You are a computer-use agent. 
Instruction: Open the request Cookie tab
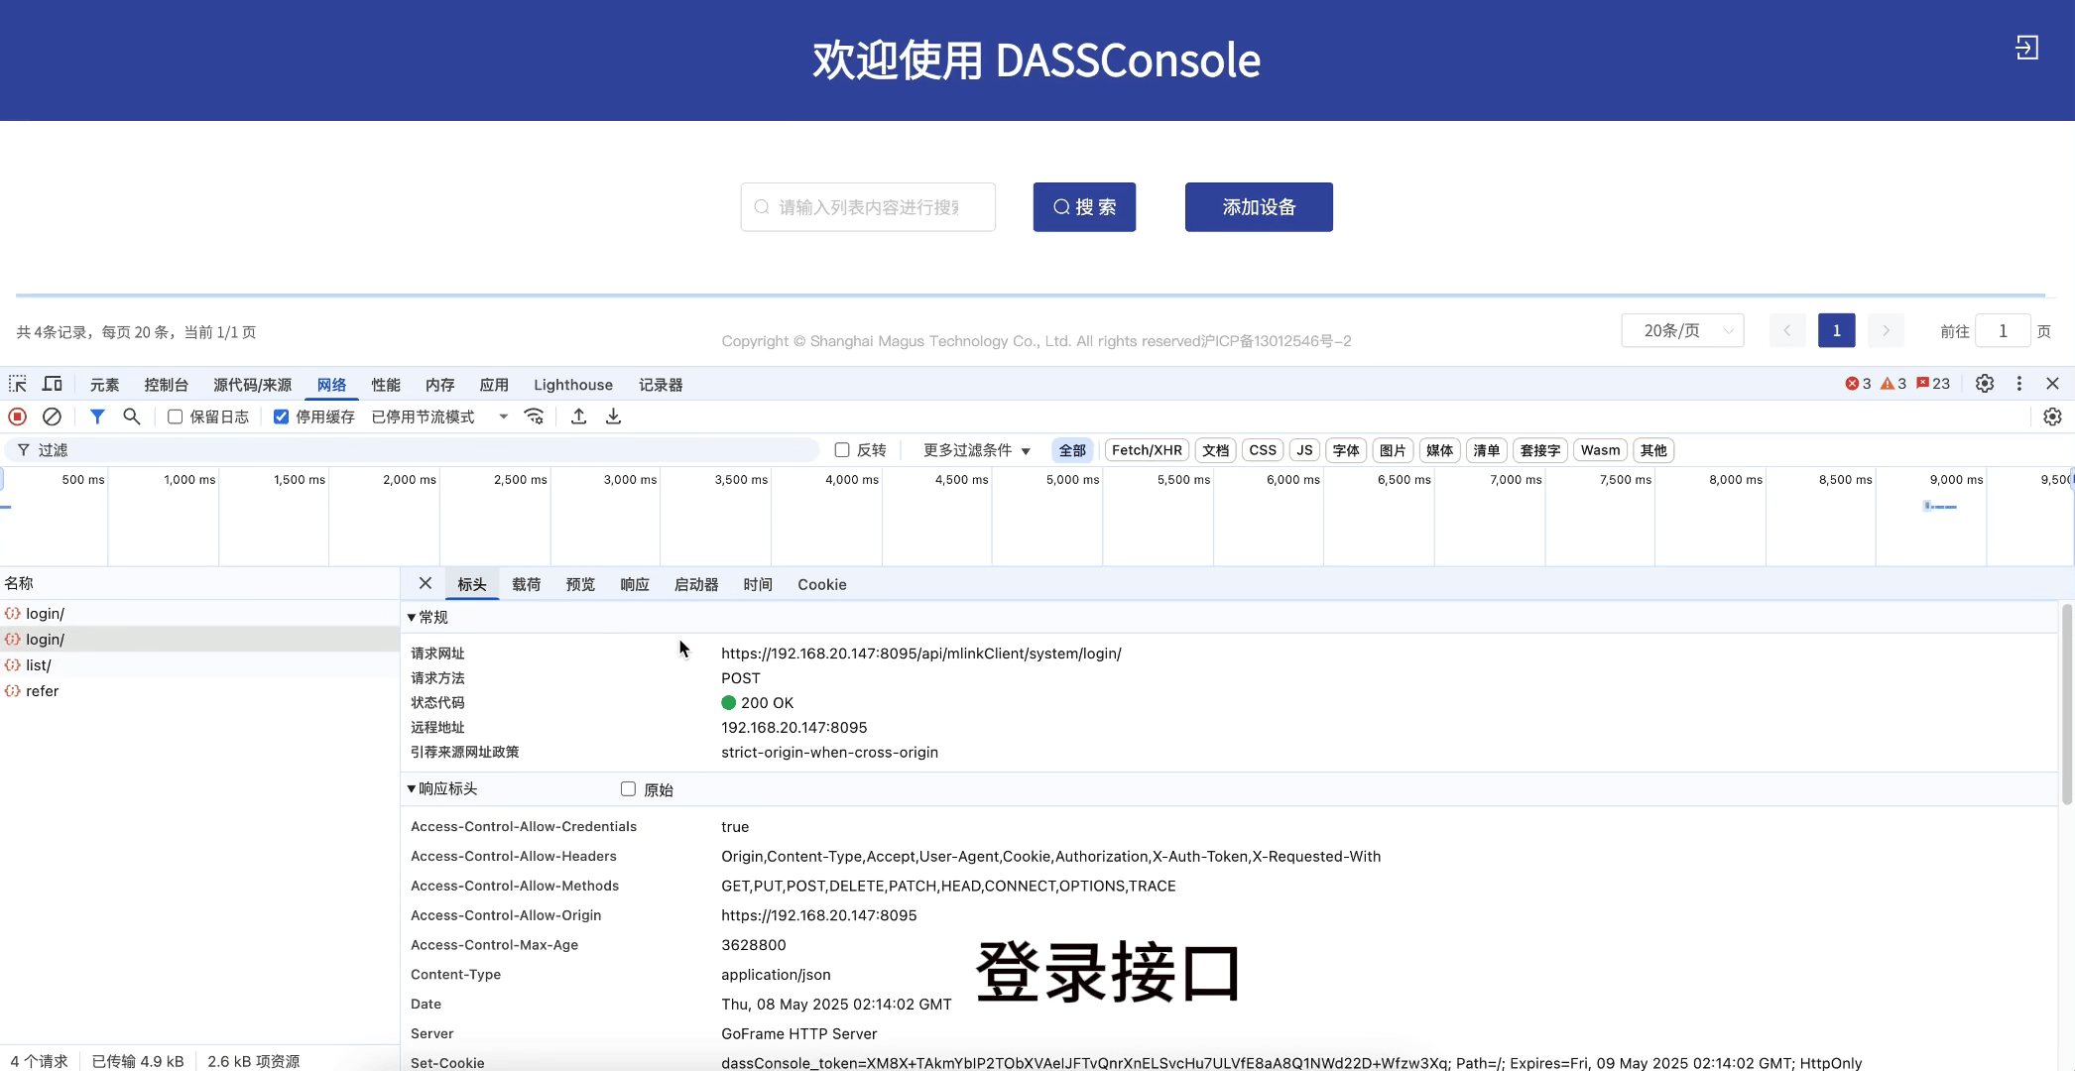822,584
